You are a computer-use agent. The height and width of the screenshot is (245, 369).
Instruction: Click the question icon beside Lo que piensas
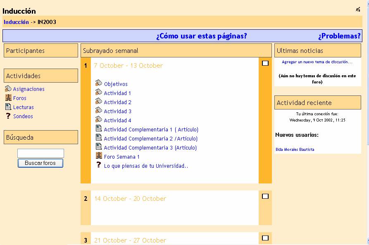click(98, 165)
